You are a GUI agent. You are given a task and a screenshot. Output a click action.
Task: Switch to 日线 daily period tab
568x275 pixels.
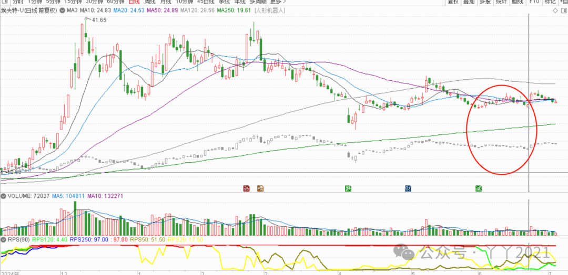click(134, 2)
